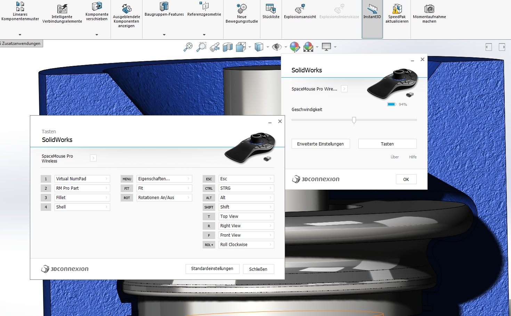The image size is (511, 316).
Task: Open the Esc key assignment field
Action: 246,179
